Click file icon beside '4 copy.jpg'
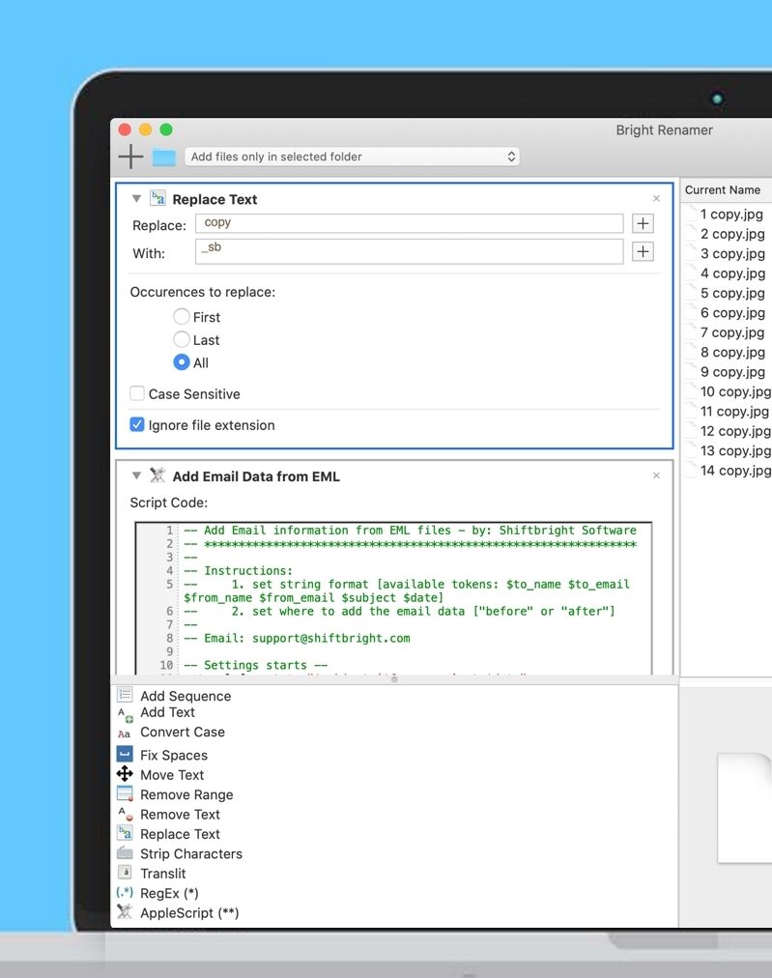The width and height of the screenshot is (772, 978). [x=691, y=273]
